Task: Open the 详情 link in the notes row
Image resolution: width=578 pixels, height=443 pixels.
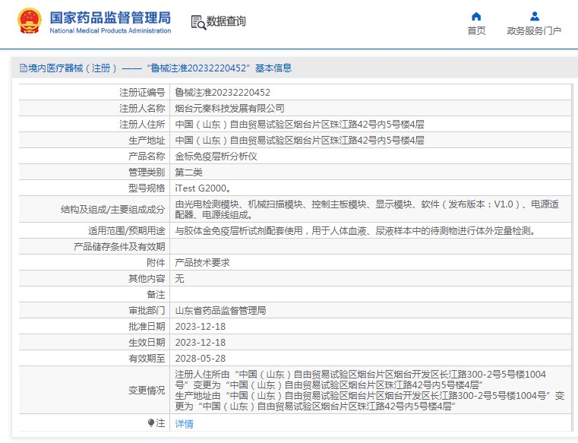Action: pos(185,424)
